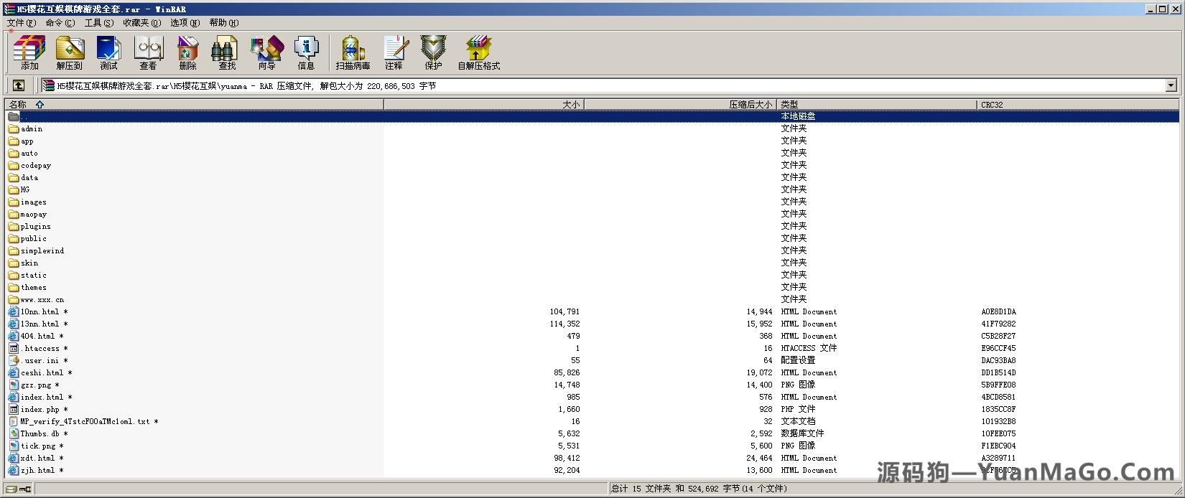Open the 收藏夹(O) menu
The image size is (1185, 498).
(141, 23)
